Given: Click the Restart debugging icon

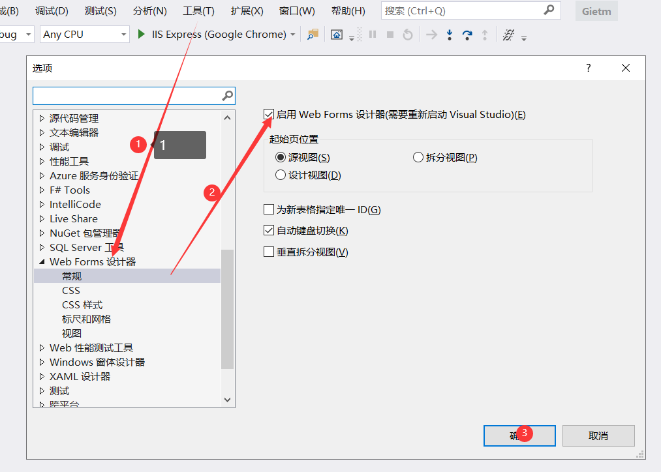Looking at the screenshot, I should (x=408, y=34).
